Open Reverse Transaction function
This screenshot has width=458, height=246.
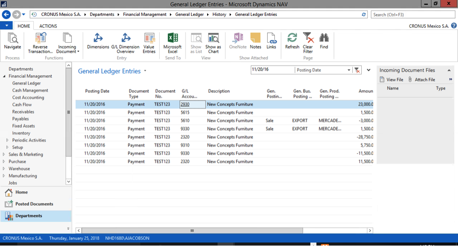[40, 43]
